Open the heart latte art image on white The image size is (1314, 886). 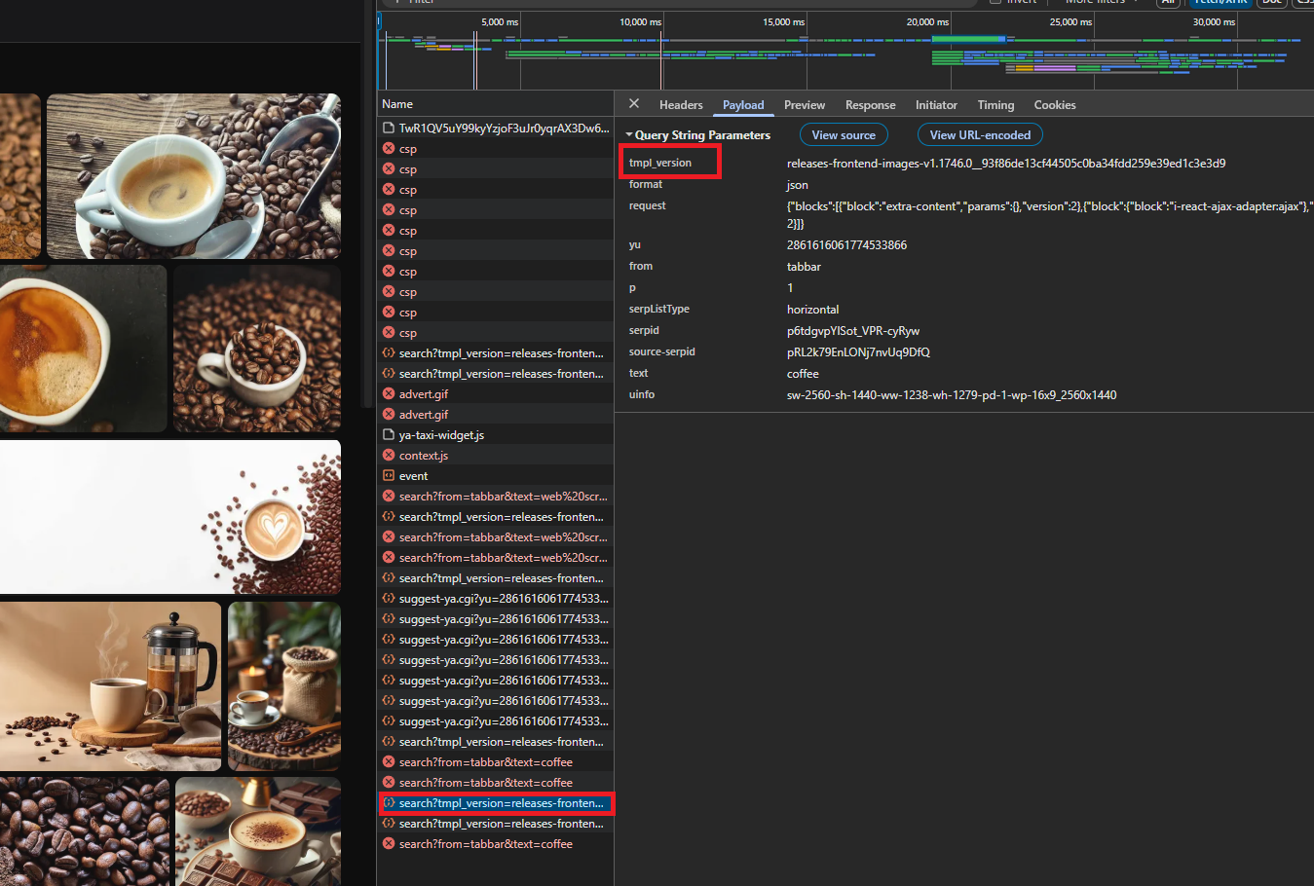170,517
